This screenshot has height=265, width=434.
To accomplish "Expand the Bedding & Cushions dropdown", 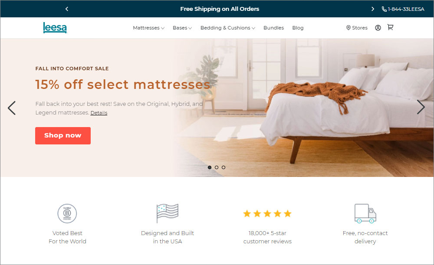I will [228, 28].
